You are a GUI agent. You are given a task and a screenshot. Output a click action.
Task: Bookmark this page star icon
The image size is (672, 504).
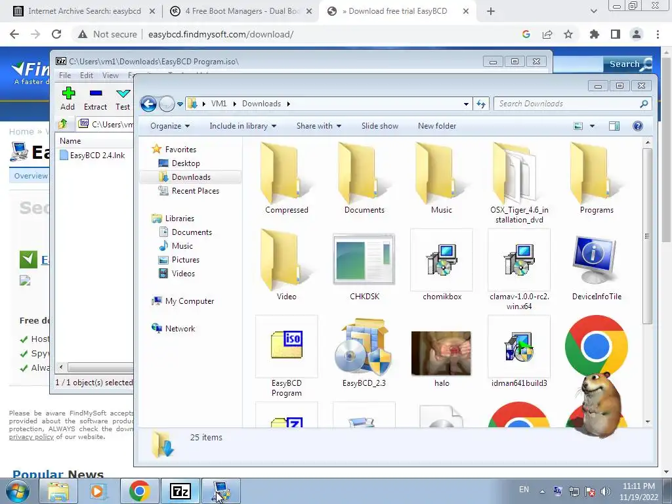pos(568,34)
